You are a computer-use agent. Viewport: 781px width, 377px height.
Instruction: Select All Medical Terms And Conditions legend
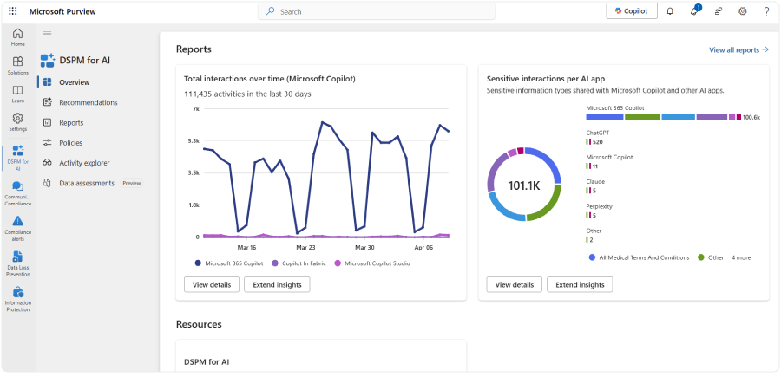639,257
